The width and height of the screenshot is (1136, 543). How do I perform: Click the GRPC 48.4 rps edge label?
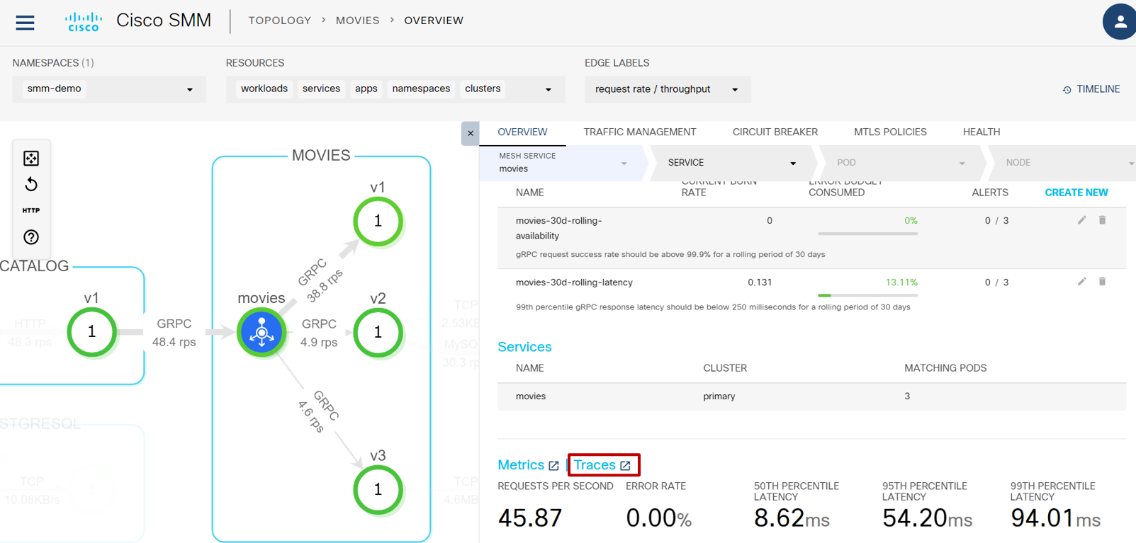(x=174, y=333)
